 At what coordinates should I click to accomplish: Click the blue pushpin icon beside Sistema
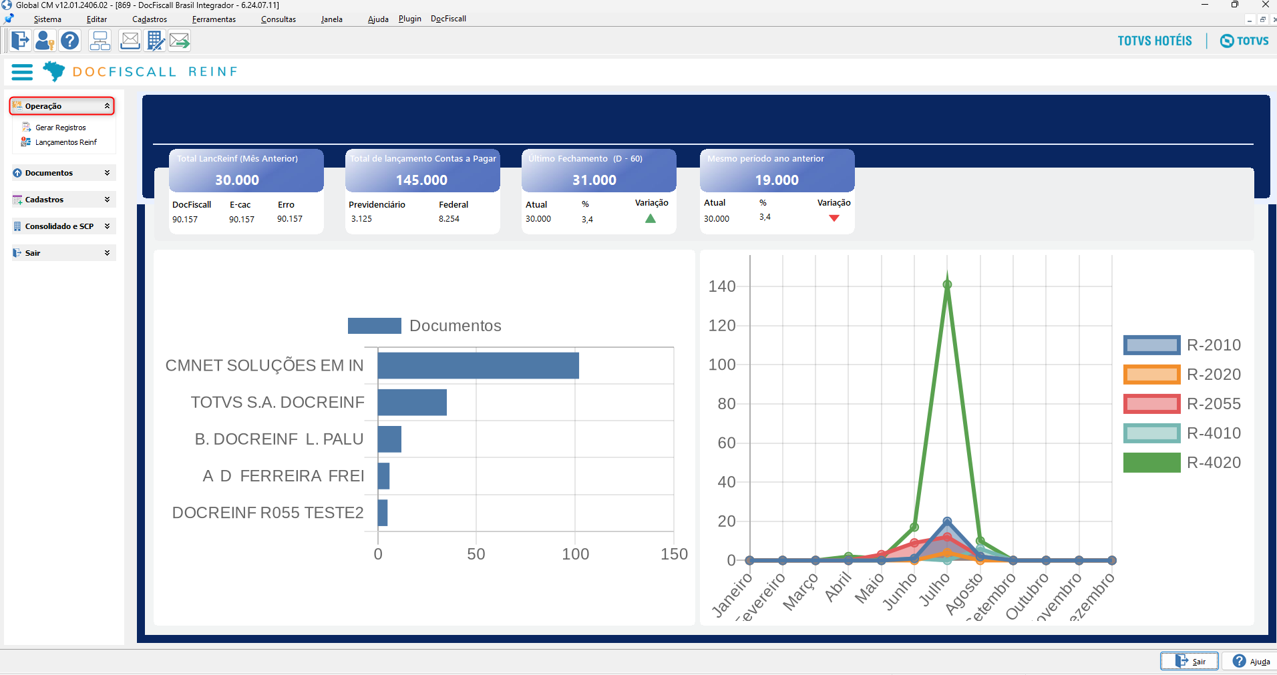click(x=9, y=19)
